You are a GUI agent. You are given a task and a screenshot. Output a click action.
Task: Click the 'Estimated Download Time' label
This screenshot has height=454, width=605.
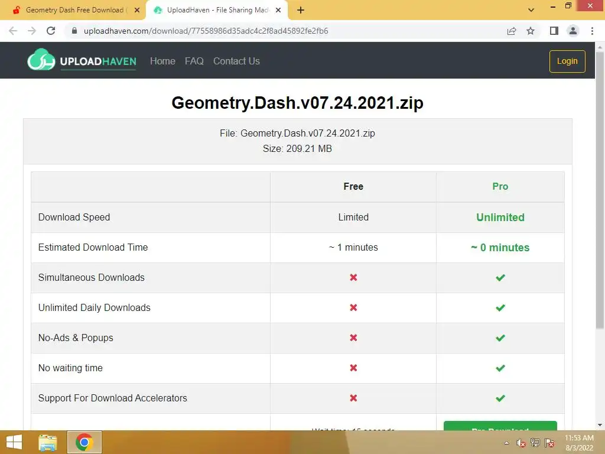[x=93, y=248]
